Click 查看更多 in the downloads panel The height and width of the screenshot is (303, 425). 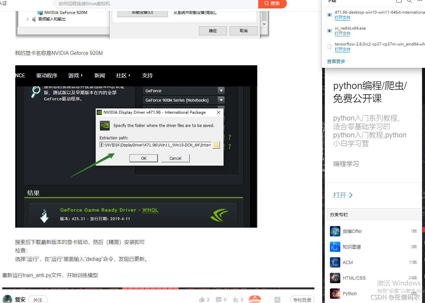(x=336, y=61)
